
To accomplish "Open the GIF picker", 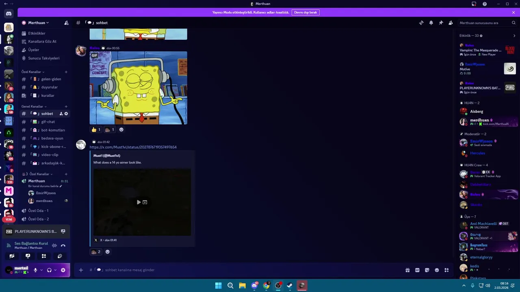I will coord(417,270).
